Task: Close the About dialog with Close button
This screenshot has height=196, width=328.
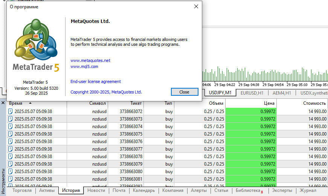Action: (x=185, y=92)
